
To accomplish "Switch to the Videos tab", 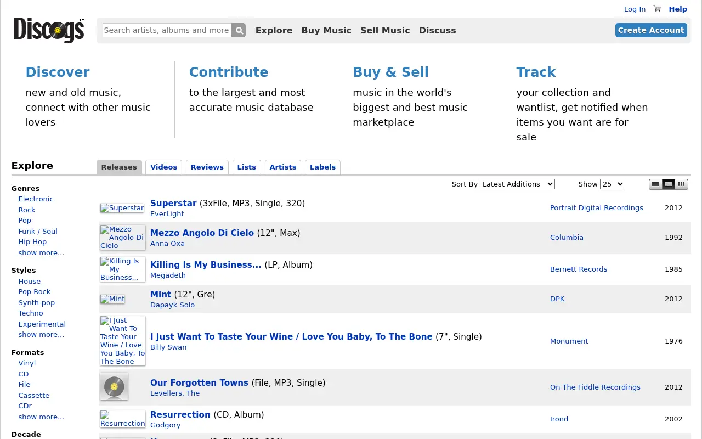I will [x=164, y=167].
